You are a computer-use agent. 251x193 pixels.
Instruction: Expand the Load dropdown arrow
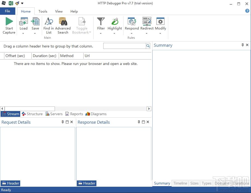point(23,34)
